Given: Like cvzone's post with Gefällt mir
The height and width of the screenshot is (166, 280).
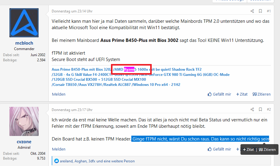Looking at the screenshot, I should pos(219,149).
